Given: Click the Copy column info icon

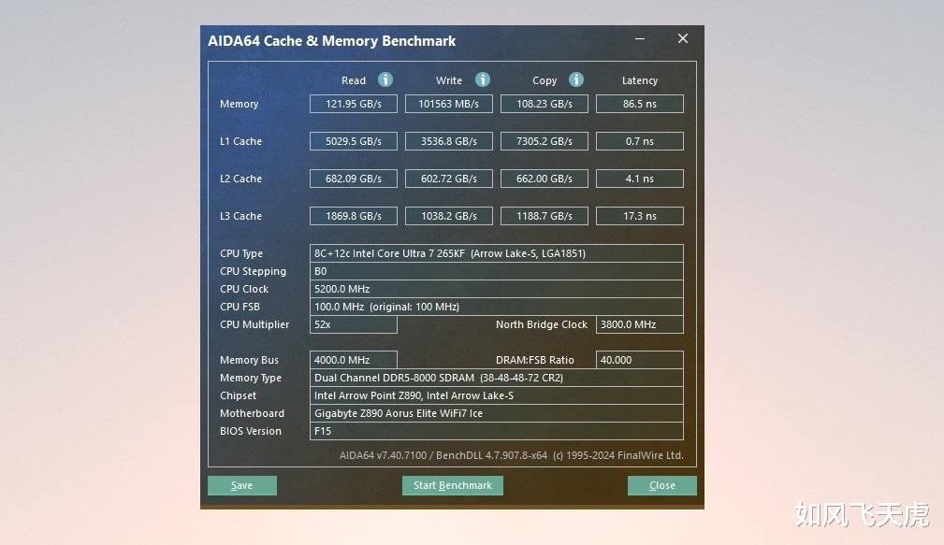Looking at the screenshot, I should pyautogui.click(x=576, y=79).
